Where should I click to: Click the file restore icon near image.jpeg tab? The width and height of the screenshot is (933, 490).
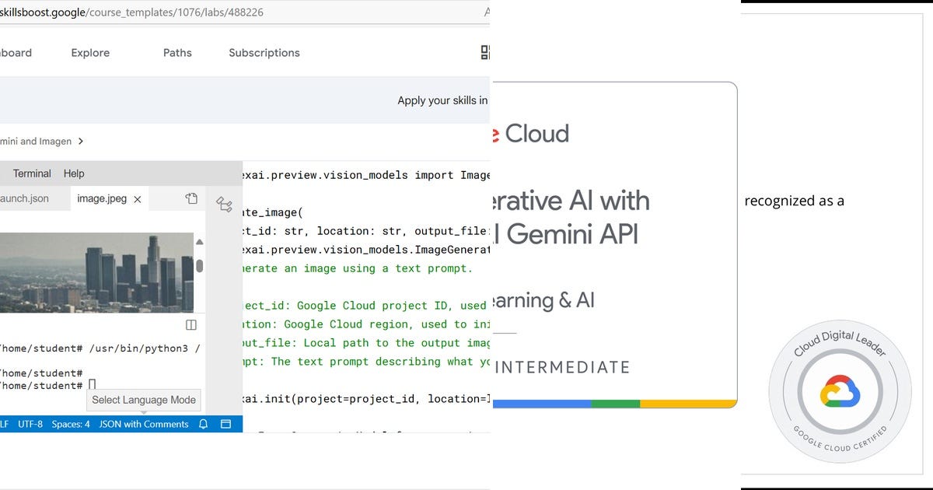click(192, 198)
